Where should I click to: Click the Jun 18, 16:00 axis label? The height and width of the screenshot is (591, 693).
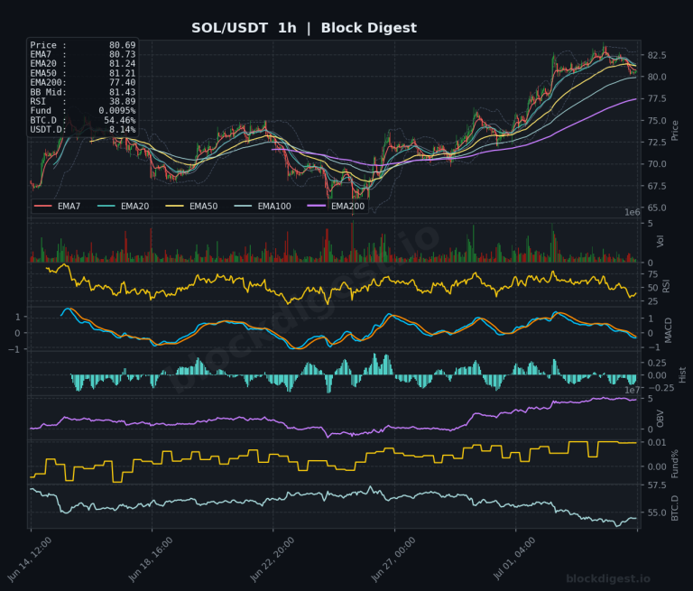click(151, 559)
